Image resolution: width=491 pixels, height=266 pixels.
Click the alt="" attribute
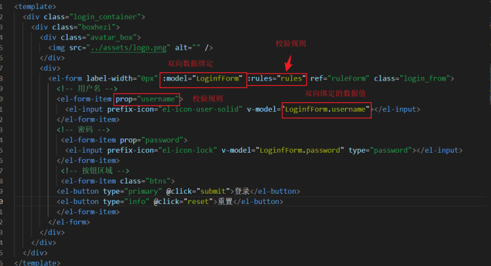click(x=188, y=48)
